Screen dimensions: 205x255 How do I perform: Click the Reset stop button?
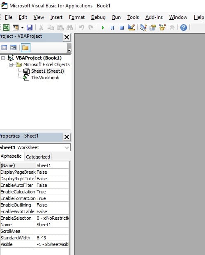[122, 28]
